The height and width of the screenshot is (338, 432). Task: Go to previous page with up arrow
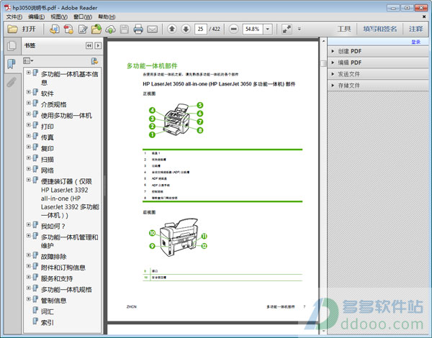172,29
